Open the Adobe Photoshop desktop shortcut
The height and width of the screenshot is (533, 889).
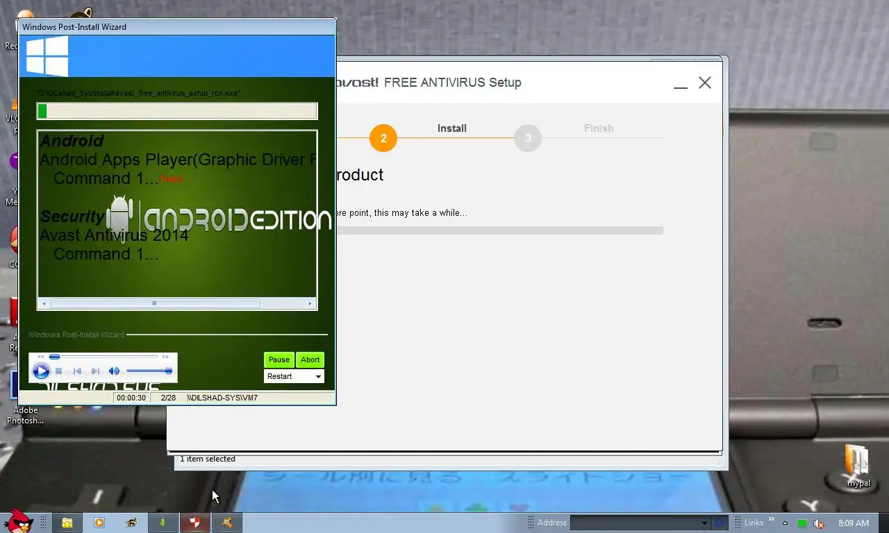(x=26, y=398)
